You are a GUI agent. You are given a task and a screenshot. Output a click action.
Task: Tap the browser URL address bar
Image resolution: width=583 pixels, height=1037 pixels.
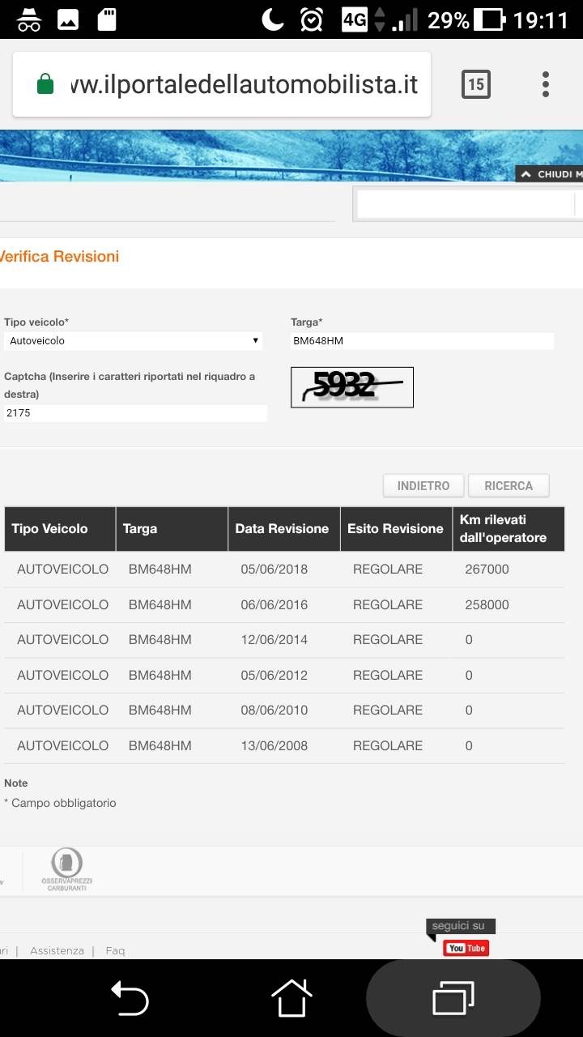click(243, 84)
